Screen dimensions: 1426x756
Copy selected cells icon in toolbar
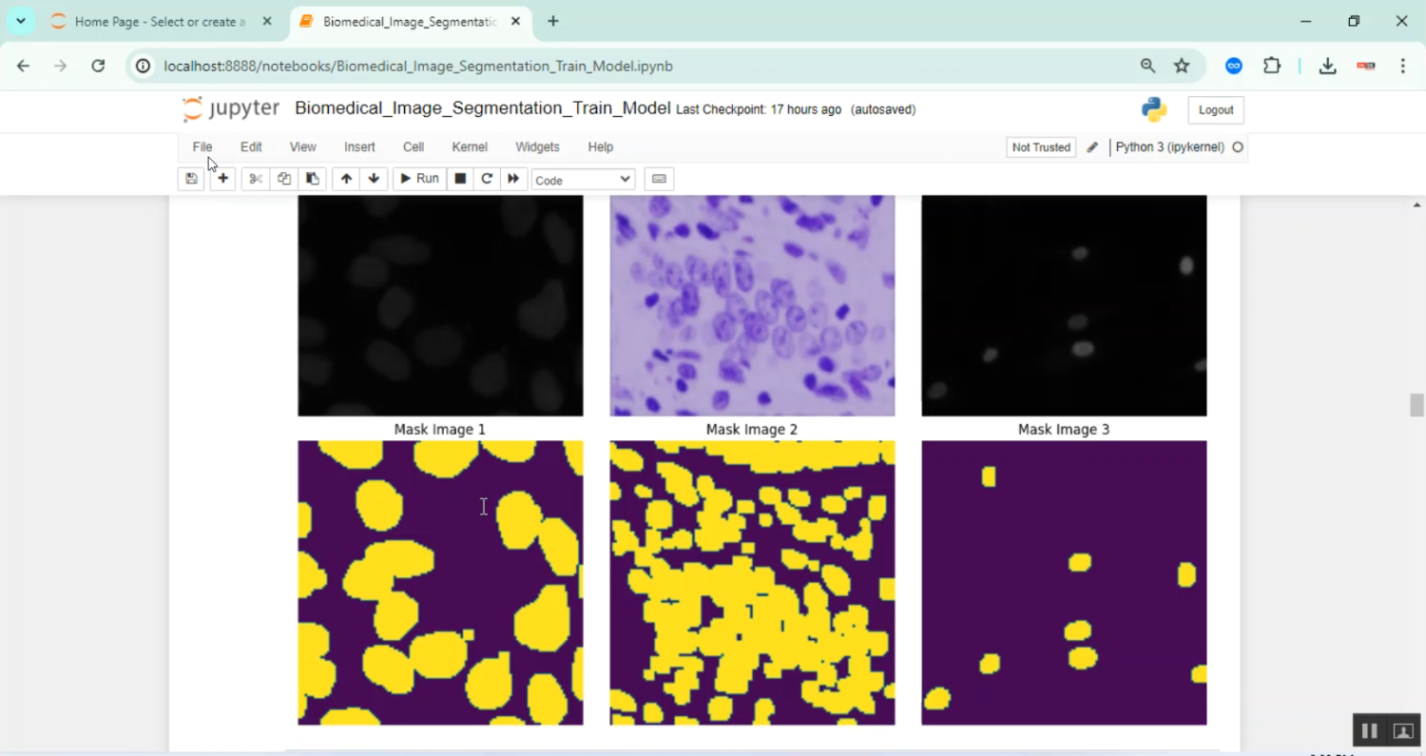(x=283, y=179)
